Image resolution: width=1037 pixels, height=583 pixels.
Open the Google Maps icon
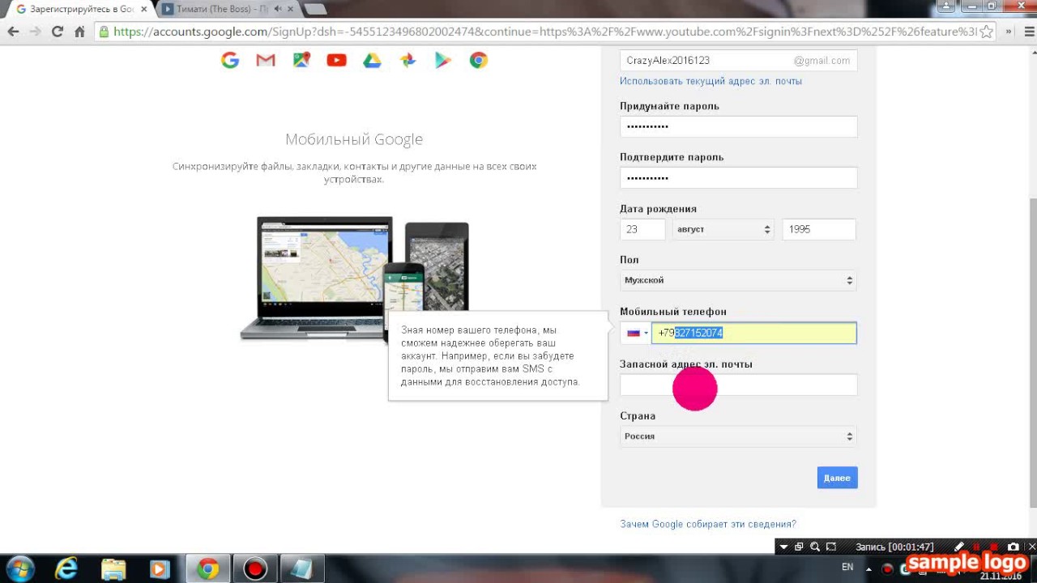click(x=301, y=60)
